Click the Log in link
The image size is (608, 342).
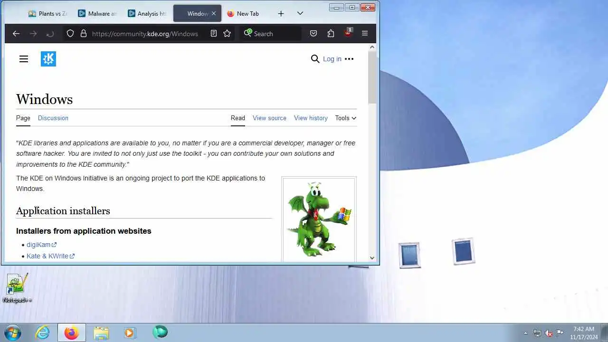(x=332, y=59)
